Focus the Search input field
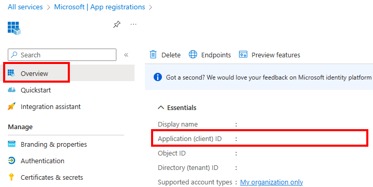This screenshot has height=187, width=373. [62, 55]
